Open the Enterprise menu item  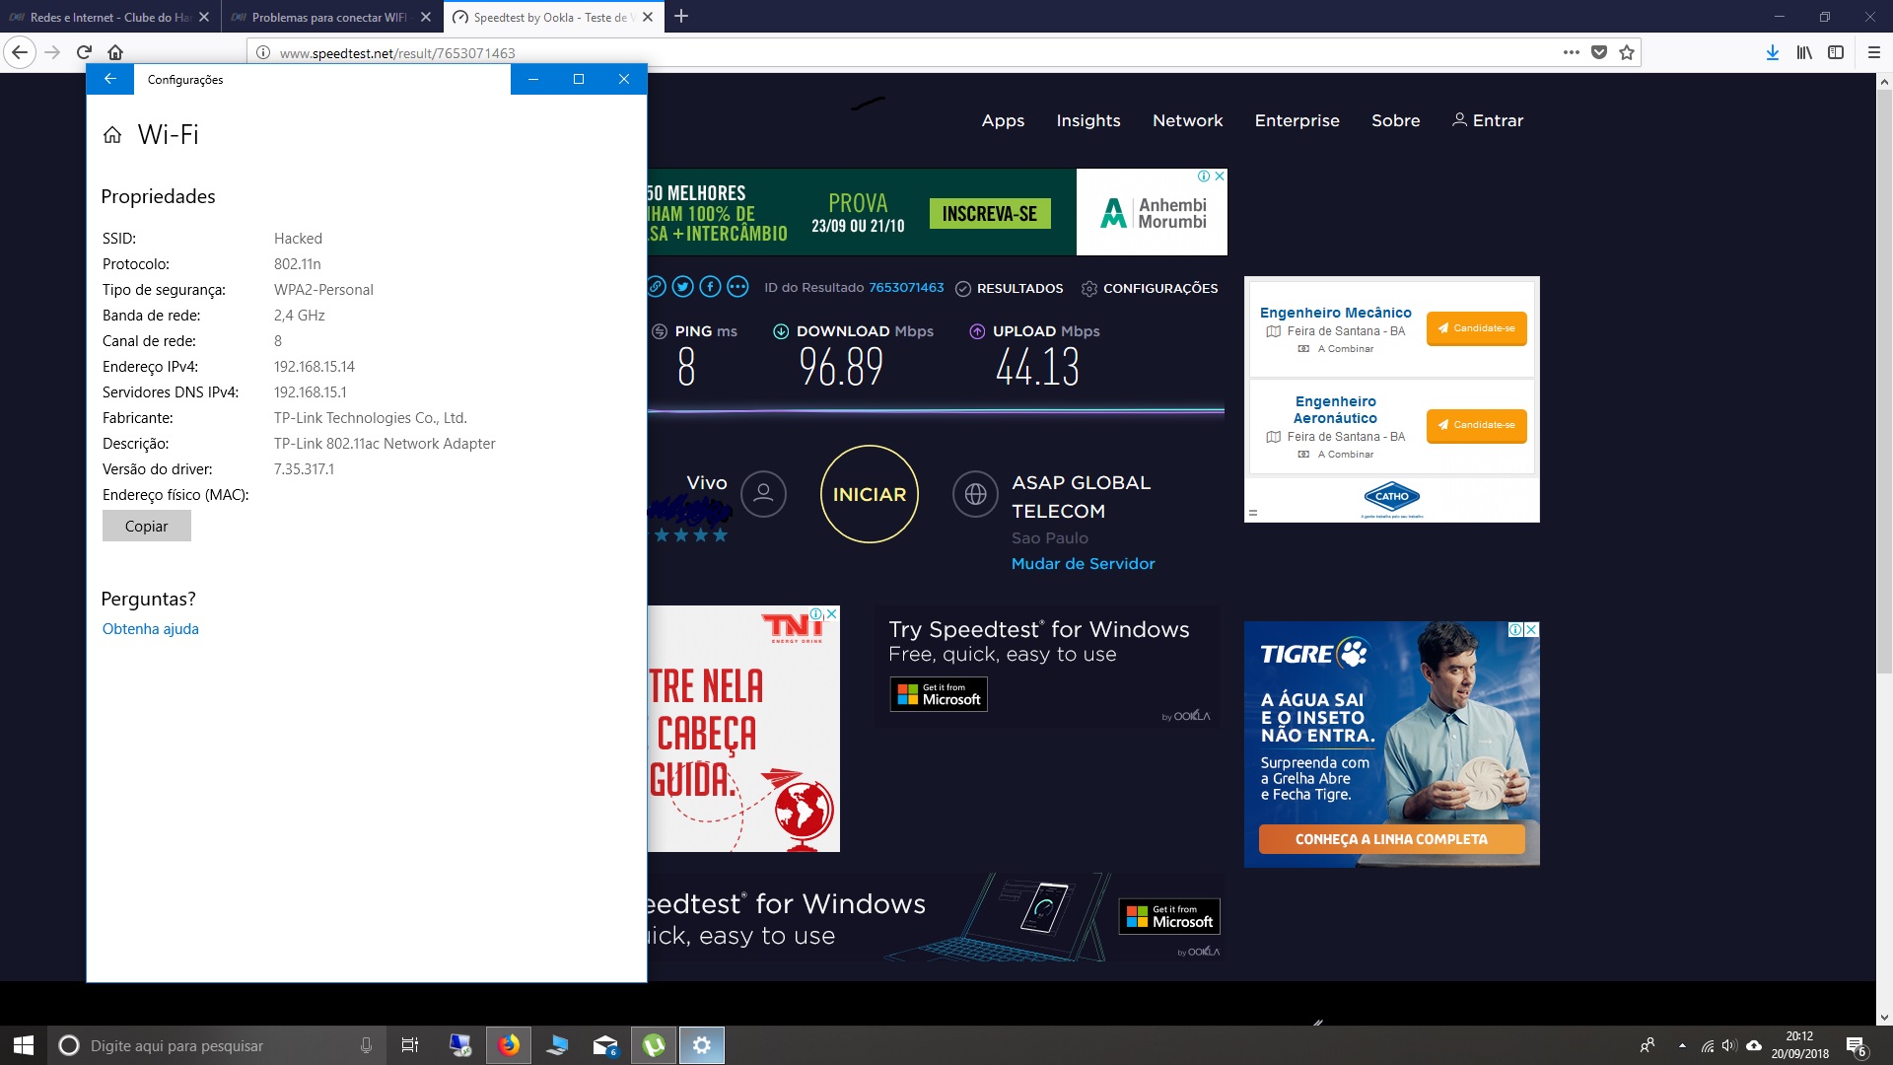(x=1297, y=120)
